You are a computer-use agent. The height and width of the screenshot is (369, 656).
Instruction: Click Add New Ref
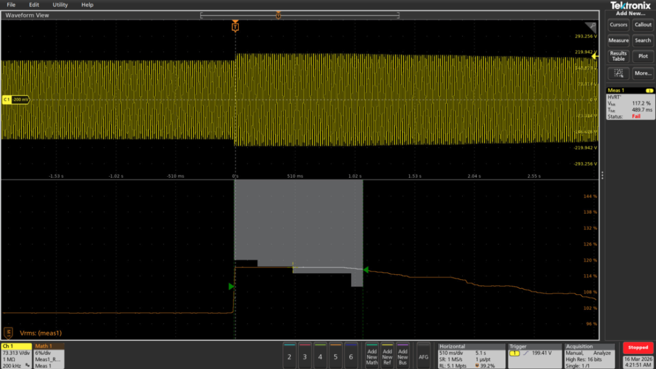387,356
